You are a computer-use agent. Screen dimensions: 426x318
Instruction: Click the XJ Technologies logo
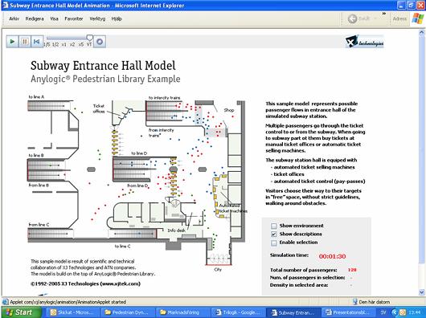[365, 42]
